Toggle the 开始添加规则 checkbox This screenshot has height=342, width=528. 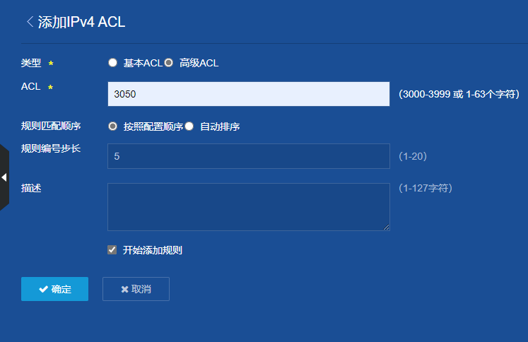(112, 249)
